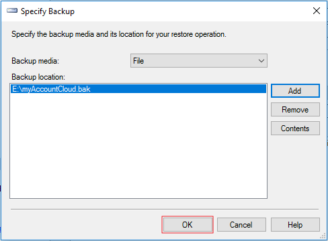Viewport: 328px width, 241px height.
Task: Expand the chevron arrow beside File
Action: coord(261,61)
